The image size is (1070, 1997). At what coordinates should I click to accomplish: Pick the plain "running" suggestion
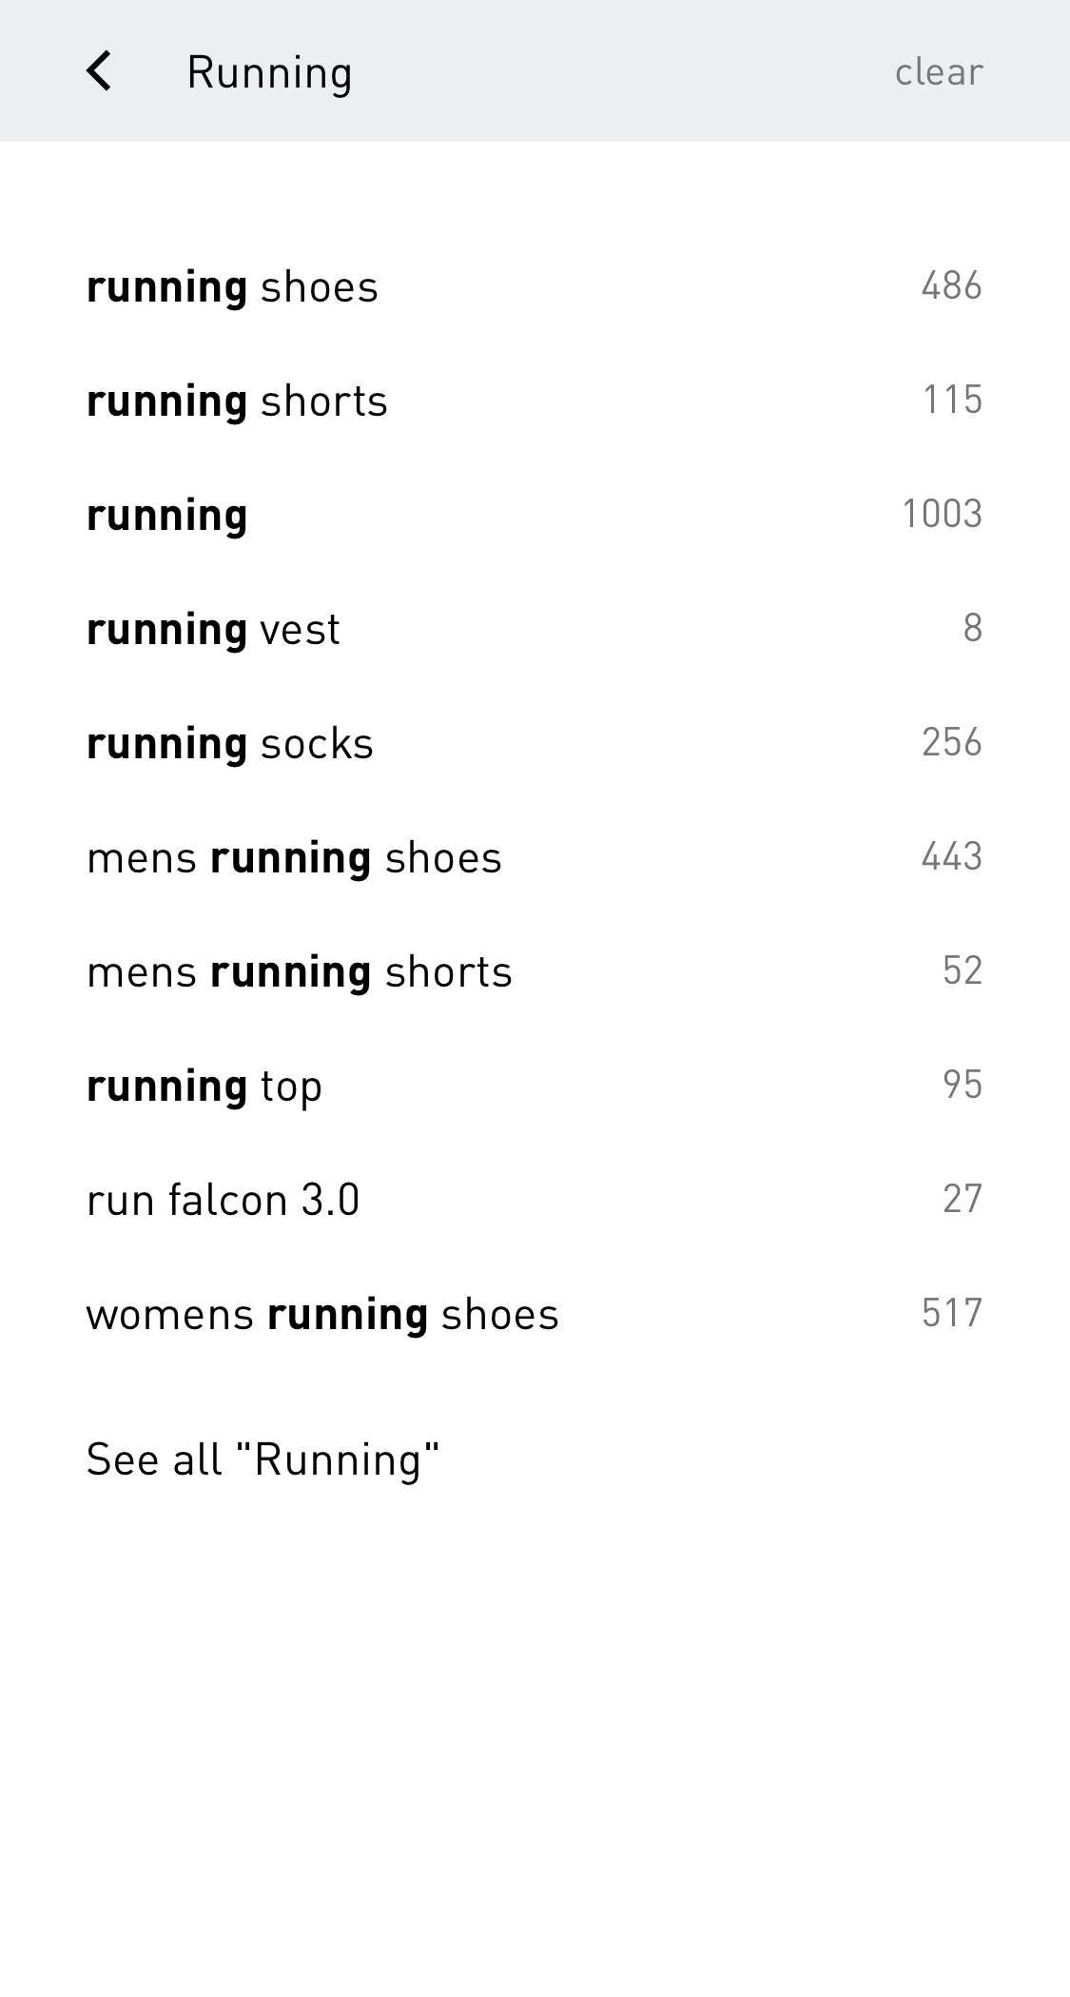167,516
